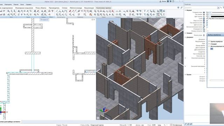Click the black Цвет линии color bar

click(x=217, y=16)
